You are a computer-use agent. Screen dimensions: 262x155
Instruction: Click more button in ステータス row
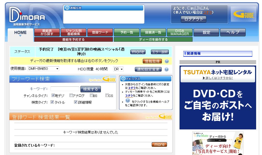pos(138,52)
